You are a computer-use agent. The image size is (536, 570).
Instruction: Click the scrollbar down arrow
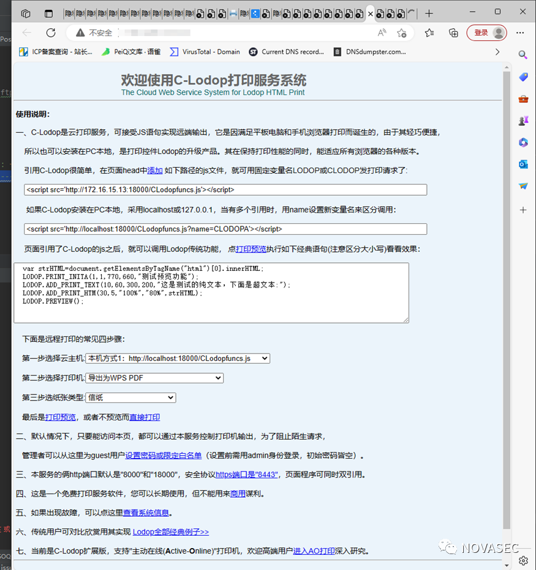click(x=507, y=565)
